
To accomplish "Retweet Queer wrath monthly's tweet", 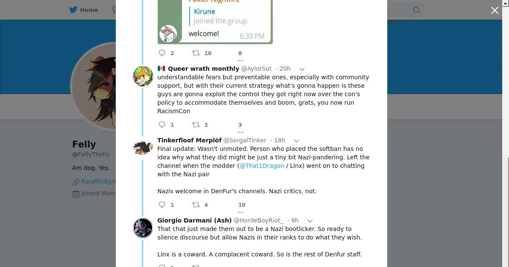I will (x=196, y=125).
